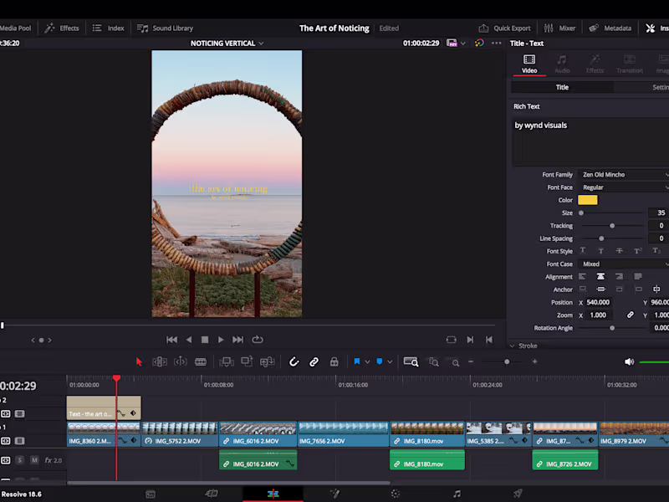Open the yellow text Color swatch
Screen dimensions: 669x502
[x=588, y=200]
